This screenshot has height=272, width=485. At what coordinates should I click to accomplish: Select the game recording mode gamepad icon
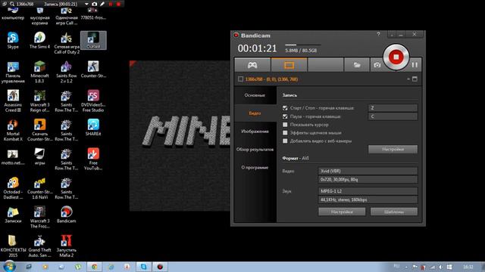[252, 65]
